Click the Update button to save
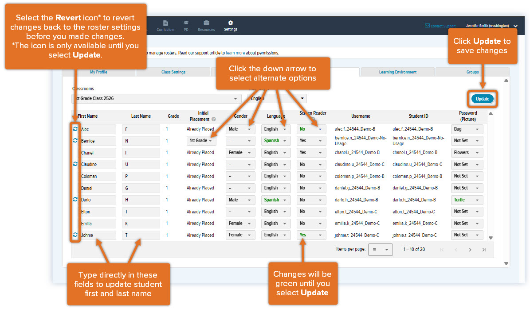Screen dimensions: 530x309 (x=483, y=99)
